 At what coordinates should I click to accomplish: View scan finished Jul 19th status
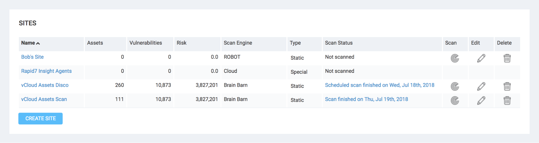366,99
